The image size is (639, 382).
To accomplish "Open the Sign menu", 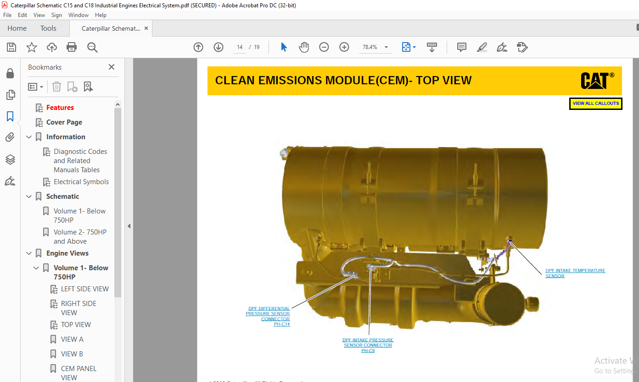I will coord(56,15).
